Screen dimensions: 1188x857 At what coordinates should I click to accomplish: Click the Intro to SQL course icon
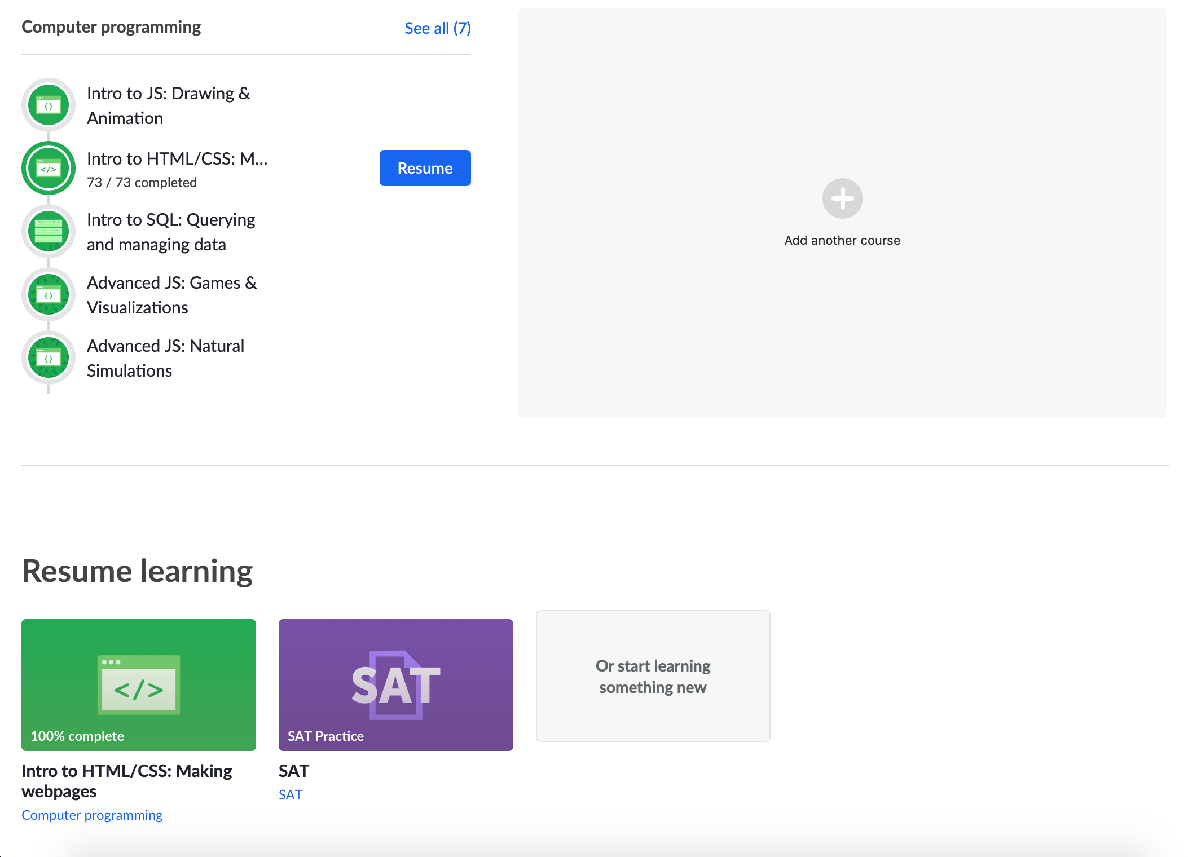[49, 231]
